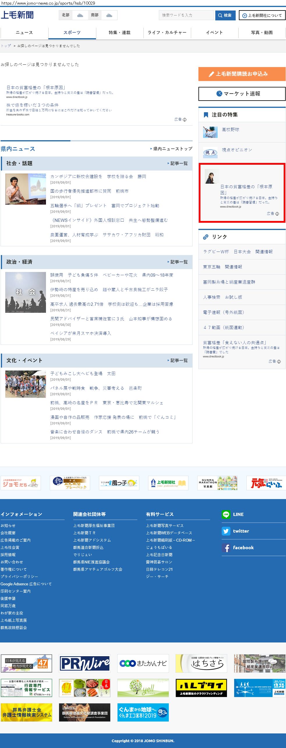
Task: Click the facebook icon in footer
Action: (226, 548)
